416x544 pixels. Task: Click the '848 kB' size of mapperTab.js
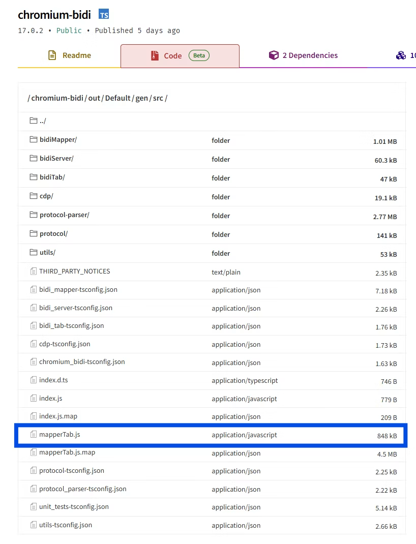(x=387, y=436)
